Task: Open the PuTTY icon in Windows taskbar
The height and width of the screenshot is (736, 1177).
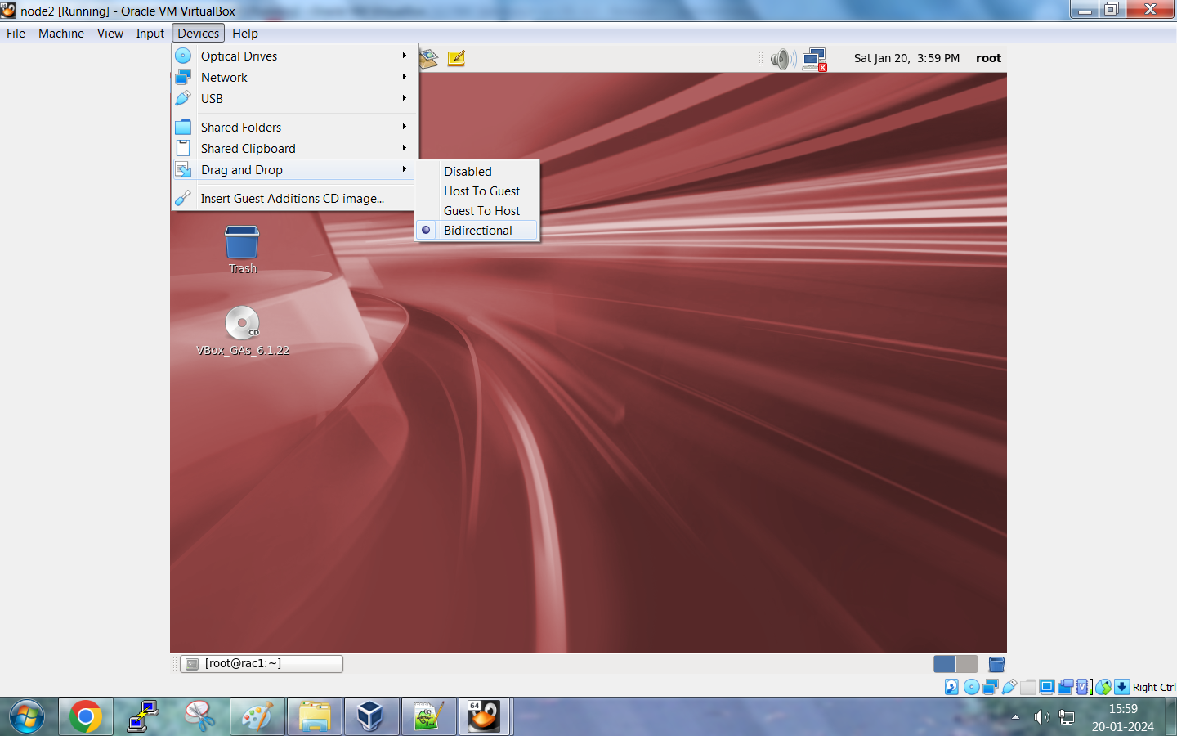Action: (x=143, y=717)
